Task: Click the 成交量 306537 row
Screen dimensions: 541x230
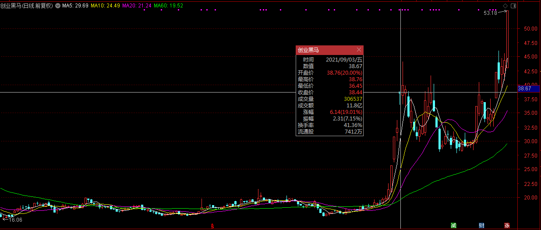Action: [329, 99]
